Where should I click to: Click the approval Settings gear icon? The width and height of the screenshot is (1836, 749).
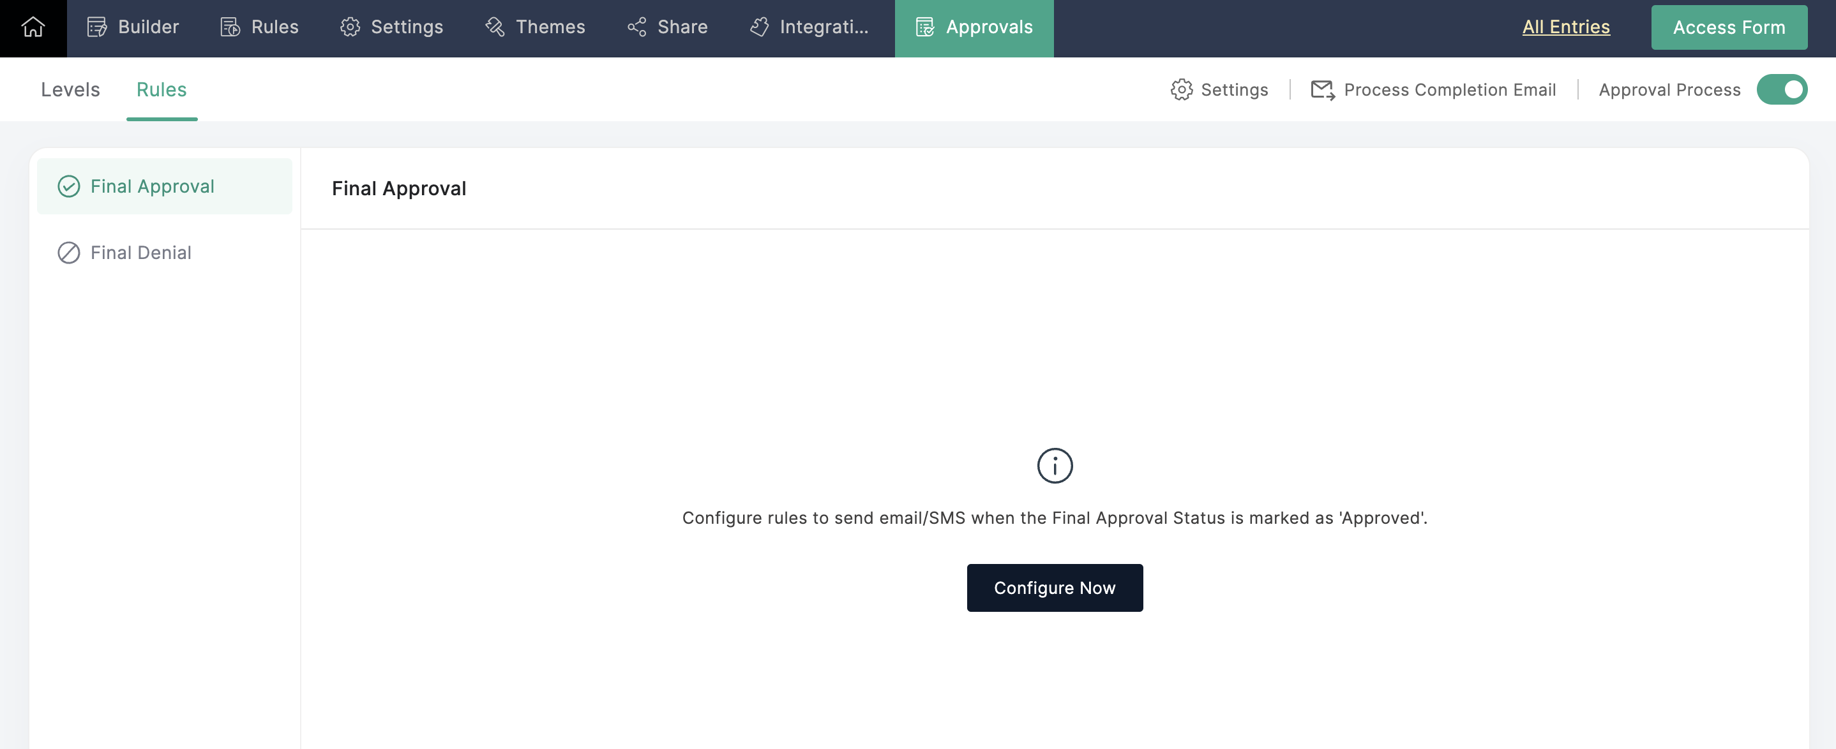pos(1181,90)
